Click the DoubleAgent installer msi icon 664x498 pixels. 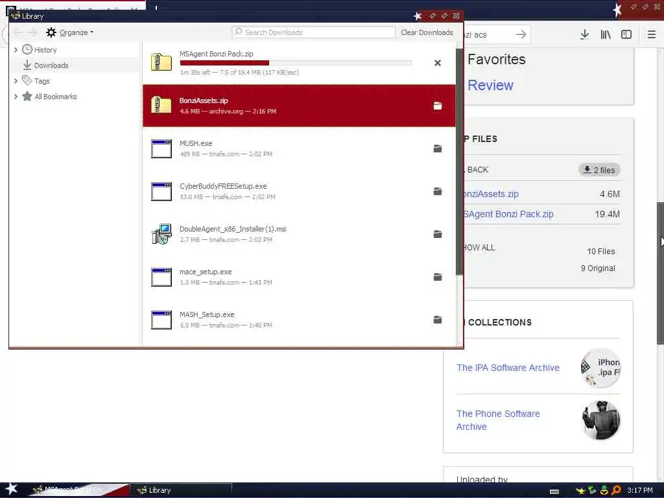click(161, 234)
